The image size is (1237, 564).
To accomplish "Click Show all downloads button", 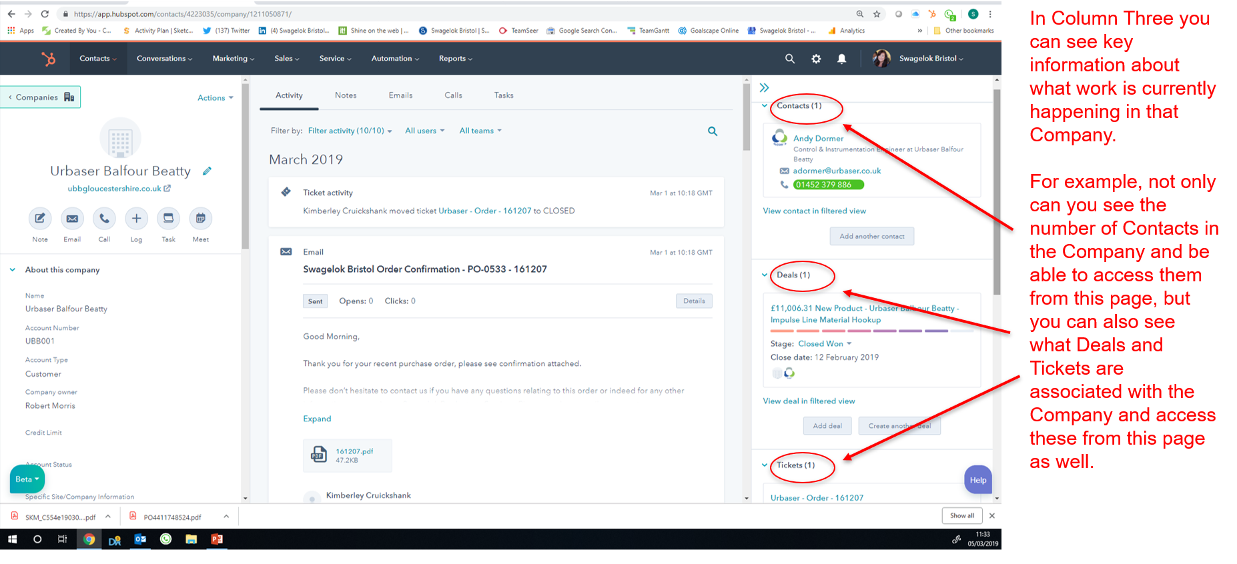I will pyautogui.click(x=962, y=516).
